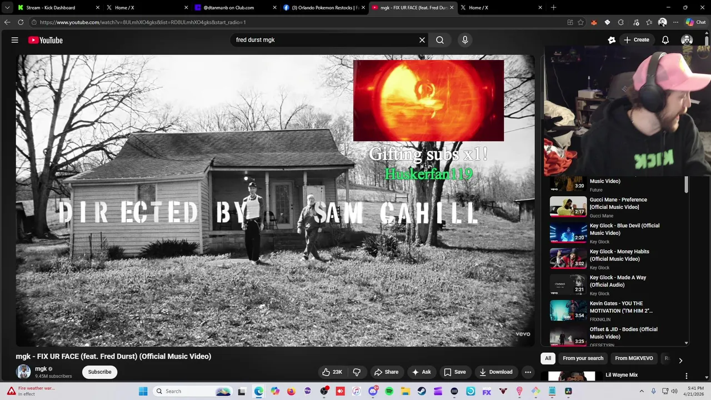Close the Stream - Kick Dashboard tab

click(x=98, y=8)
